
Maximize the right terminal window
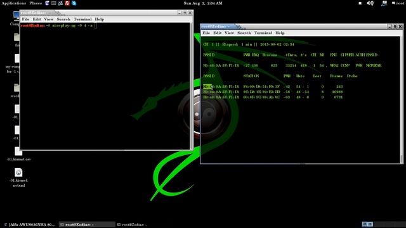click(x=395, y=27)
